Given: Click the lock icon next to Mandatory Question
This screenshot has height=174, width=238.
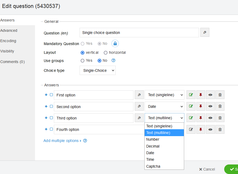Looking at the screenshot, I should point(115,43).
